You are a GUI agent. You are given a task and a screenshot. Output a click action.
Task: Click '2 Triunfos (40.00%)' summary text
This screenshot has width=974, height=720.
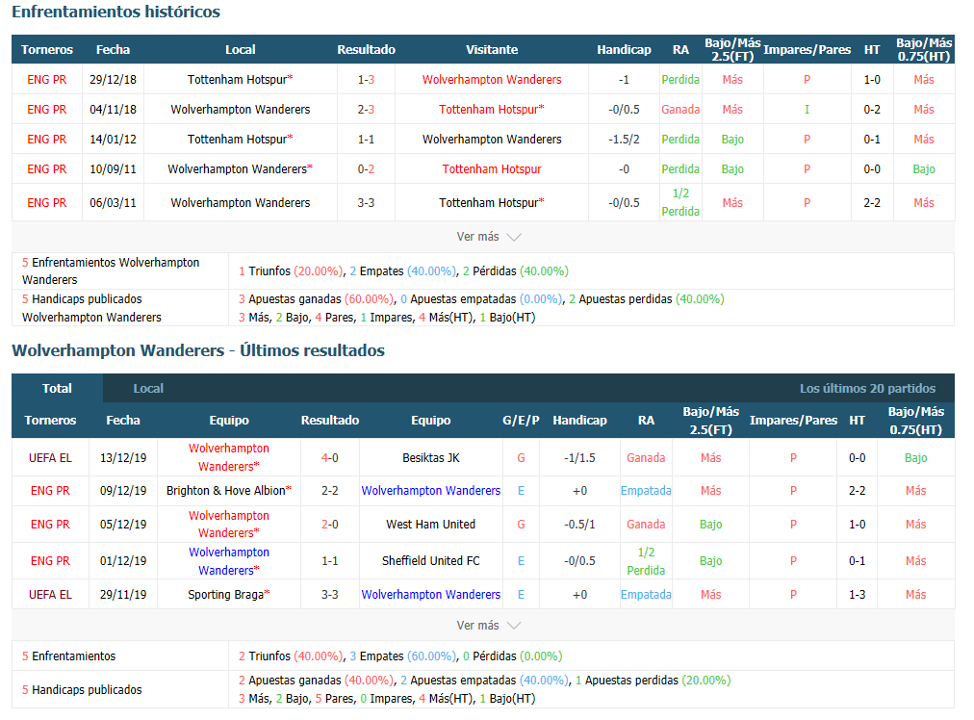291,656
